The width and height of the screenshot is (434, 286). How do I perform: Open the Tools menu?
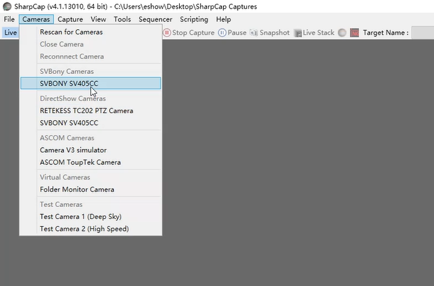pyautogui.click(x=122, y=19)
